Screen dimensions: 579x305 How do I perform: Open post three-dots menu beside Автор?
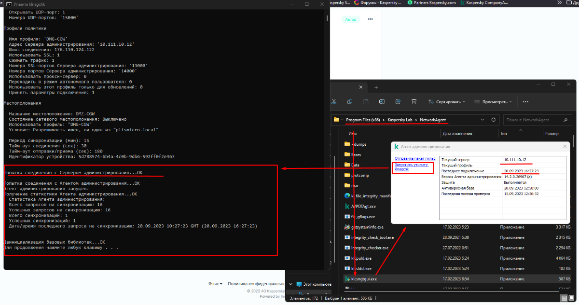371,19
